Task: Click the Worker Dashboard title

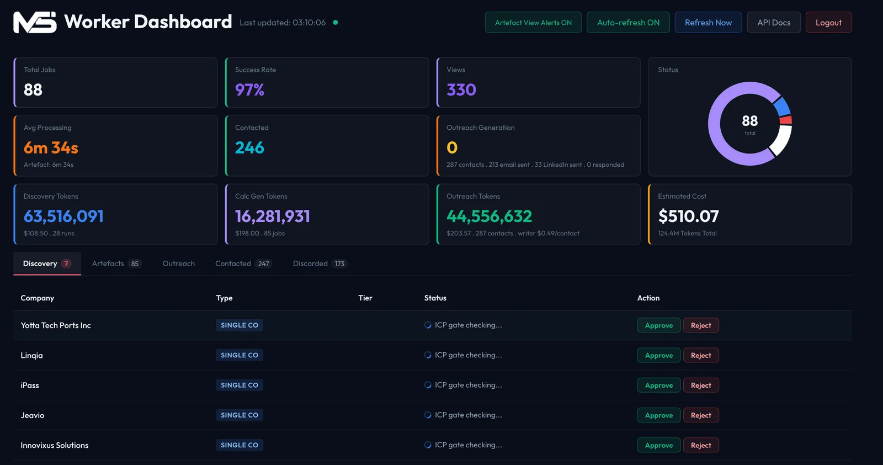Action: point(148,22)
